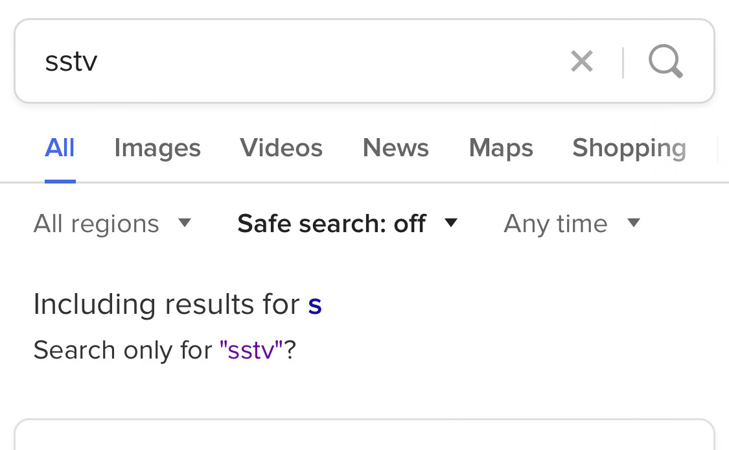Click the triangle arrow beside All regions
The image size is (729, 450).
tap(185, 223)
